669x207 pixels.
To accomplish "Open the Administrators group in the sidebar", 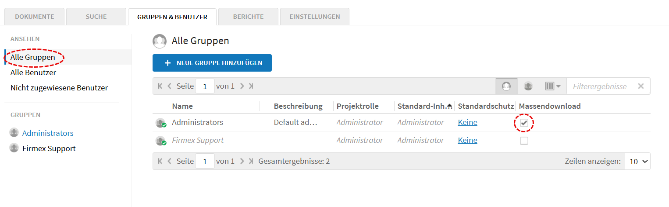I will click(x=48, y=133).
